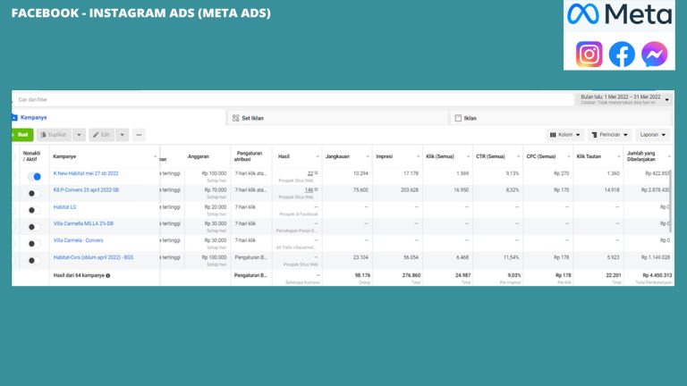Click the Meta logo
Viewport: 687px width, 386px height.
[618, 15]
